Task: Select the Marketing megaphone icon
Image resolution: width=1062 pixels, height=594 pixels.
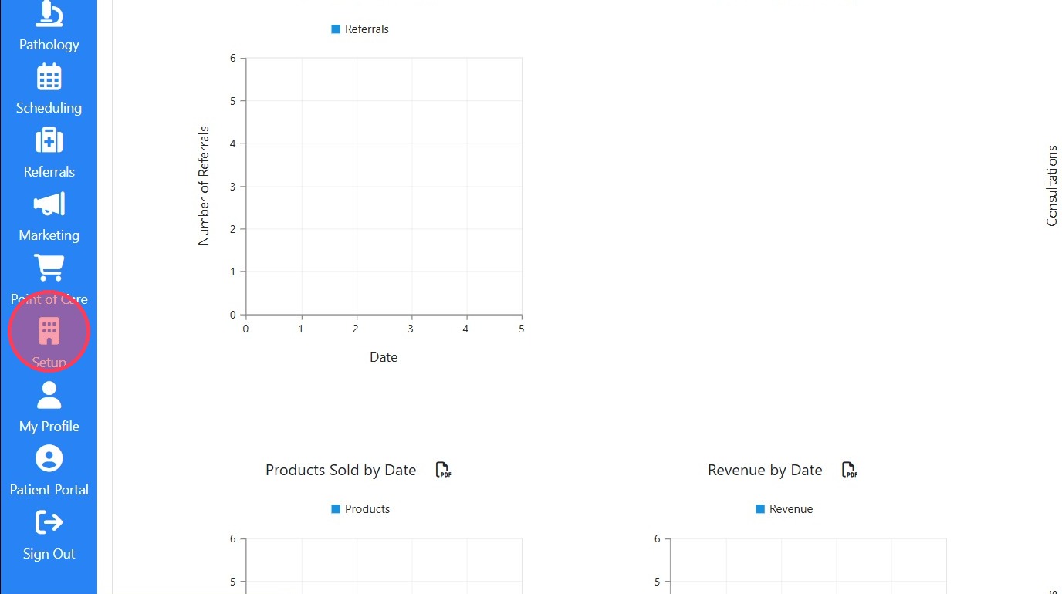Action: (x=49, y=204)
